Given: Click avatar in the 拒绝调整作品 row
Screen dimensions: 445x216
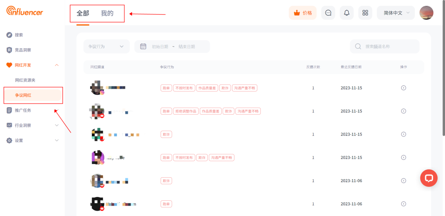Looking at the screenshot, I should (x=97, y=111).
